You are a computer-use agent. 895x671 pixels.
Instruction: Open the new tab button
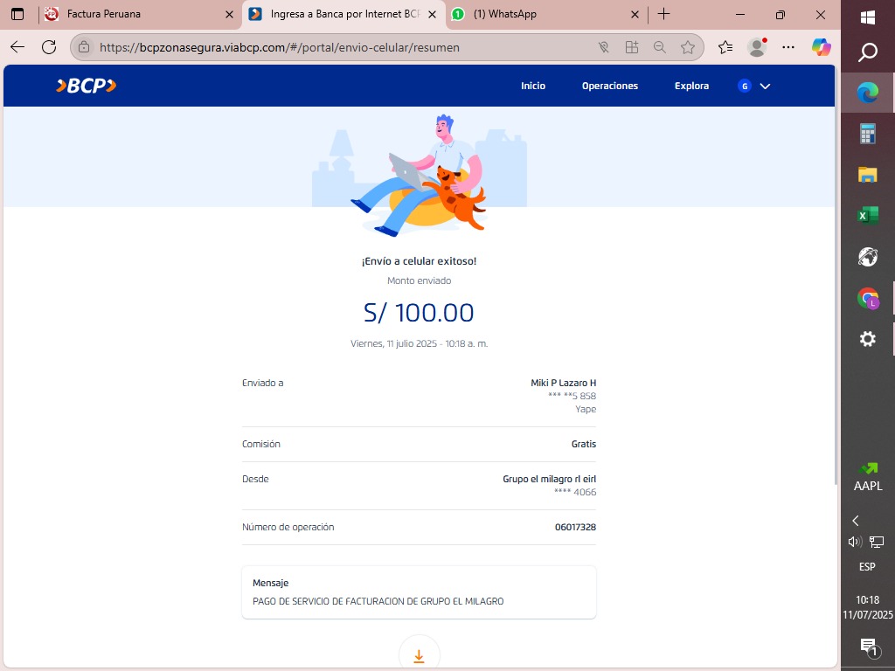click(663, 14)
